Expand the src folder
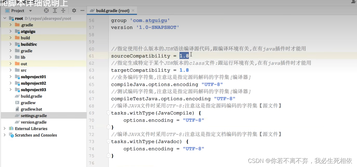The image size is (357, 167). [10, 70]
